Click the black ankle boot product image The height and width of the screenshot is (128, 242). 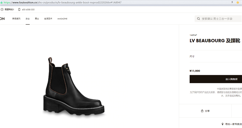point(74,87)
